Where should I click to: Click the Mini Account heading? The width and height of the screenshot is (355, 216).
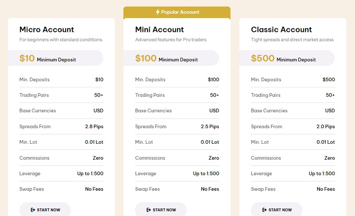pyautogui.click(x=159, y=29)
